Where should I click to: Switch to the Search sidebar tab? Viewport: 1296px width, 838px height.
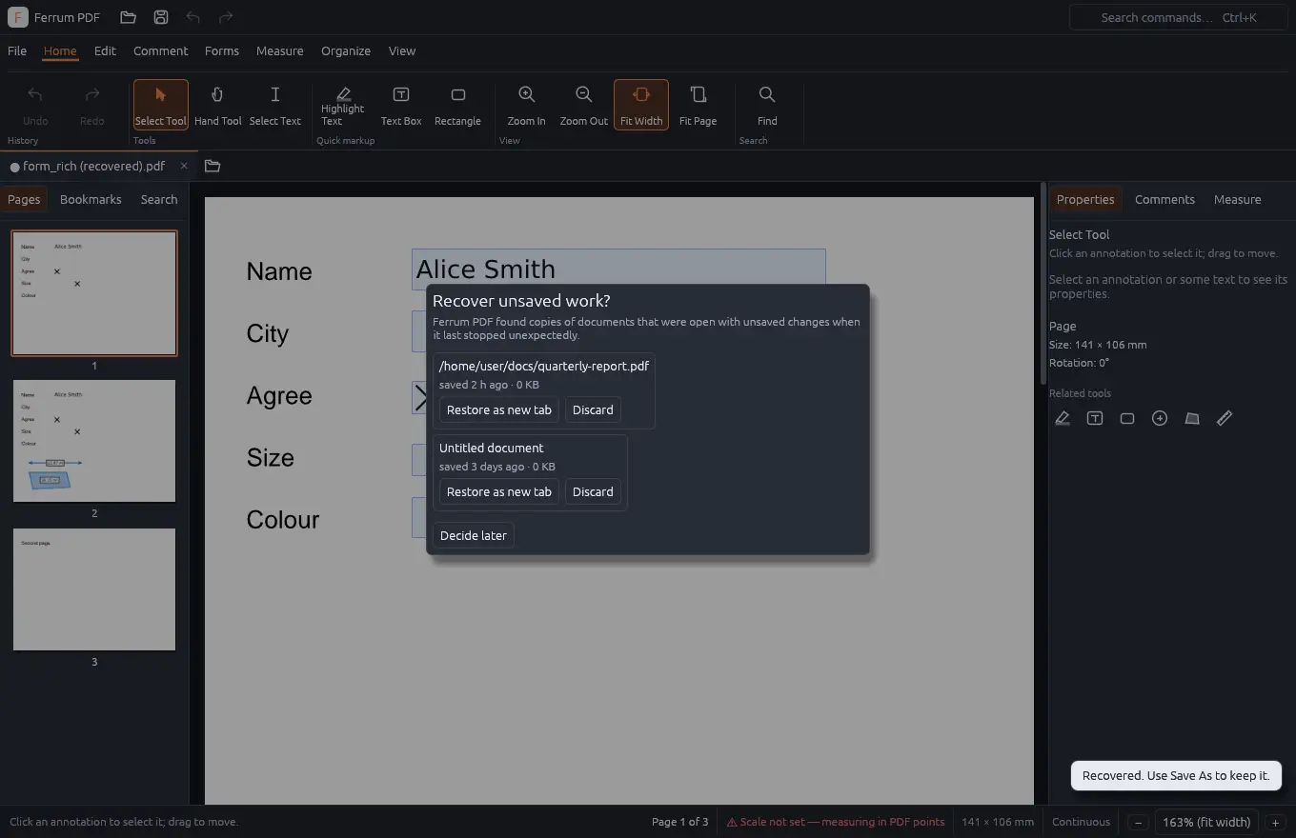[159, 199]
